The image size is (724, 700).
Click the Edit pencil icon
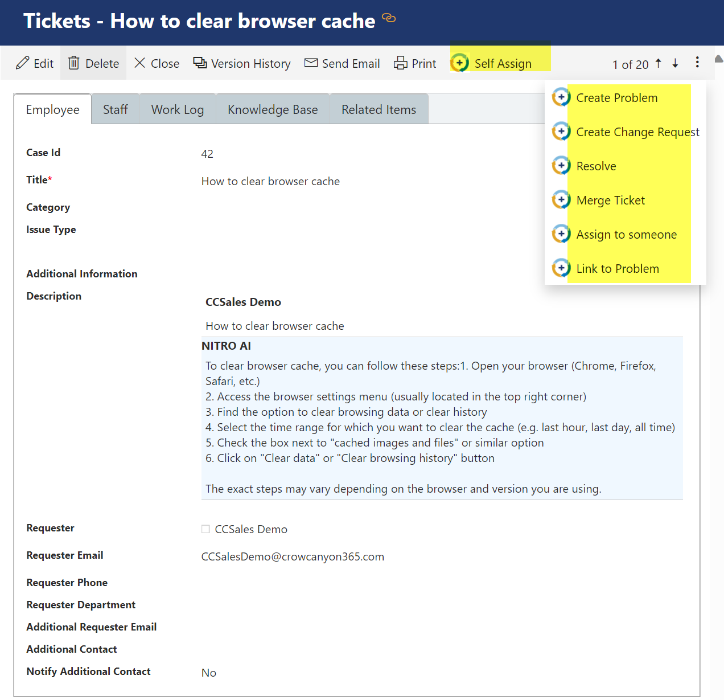(23, 63)
